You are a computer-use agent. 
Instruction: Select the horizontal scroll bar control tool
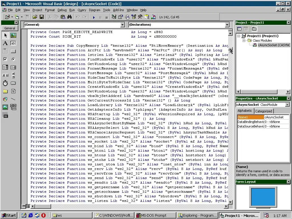(5, 75)
